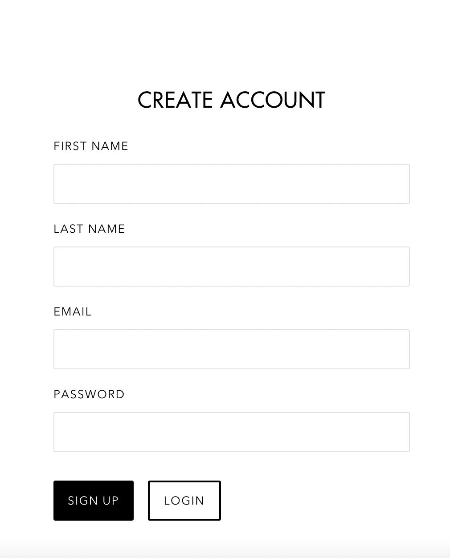Screen dimensions: 450x558
Task: Click inside the Password field
Action: point(231,432)
